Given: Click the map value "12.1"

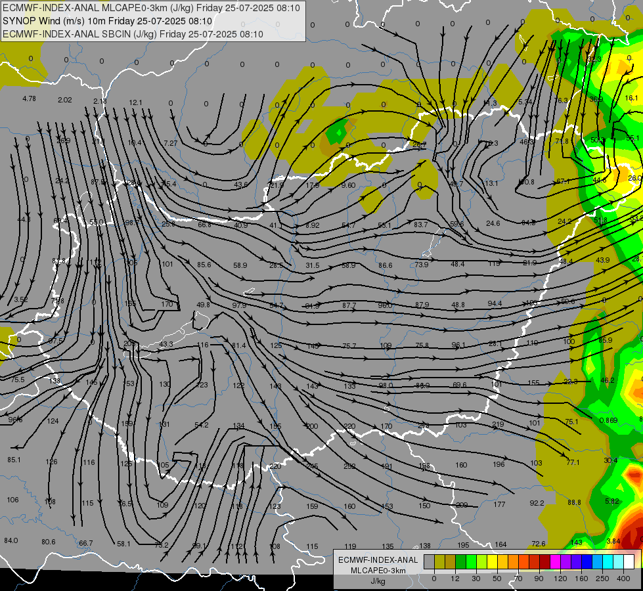Looking at the screenshot, I should pyautogui.click(x=135, y=102).
